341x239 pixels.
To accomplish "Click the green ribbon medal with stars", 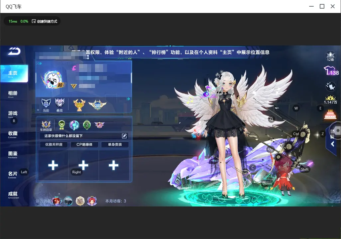I will click(61, 125).
